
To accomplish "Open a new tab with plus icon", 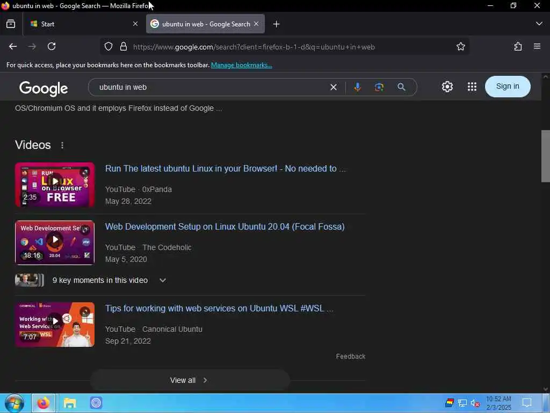I will point(277,24).
